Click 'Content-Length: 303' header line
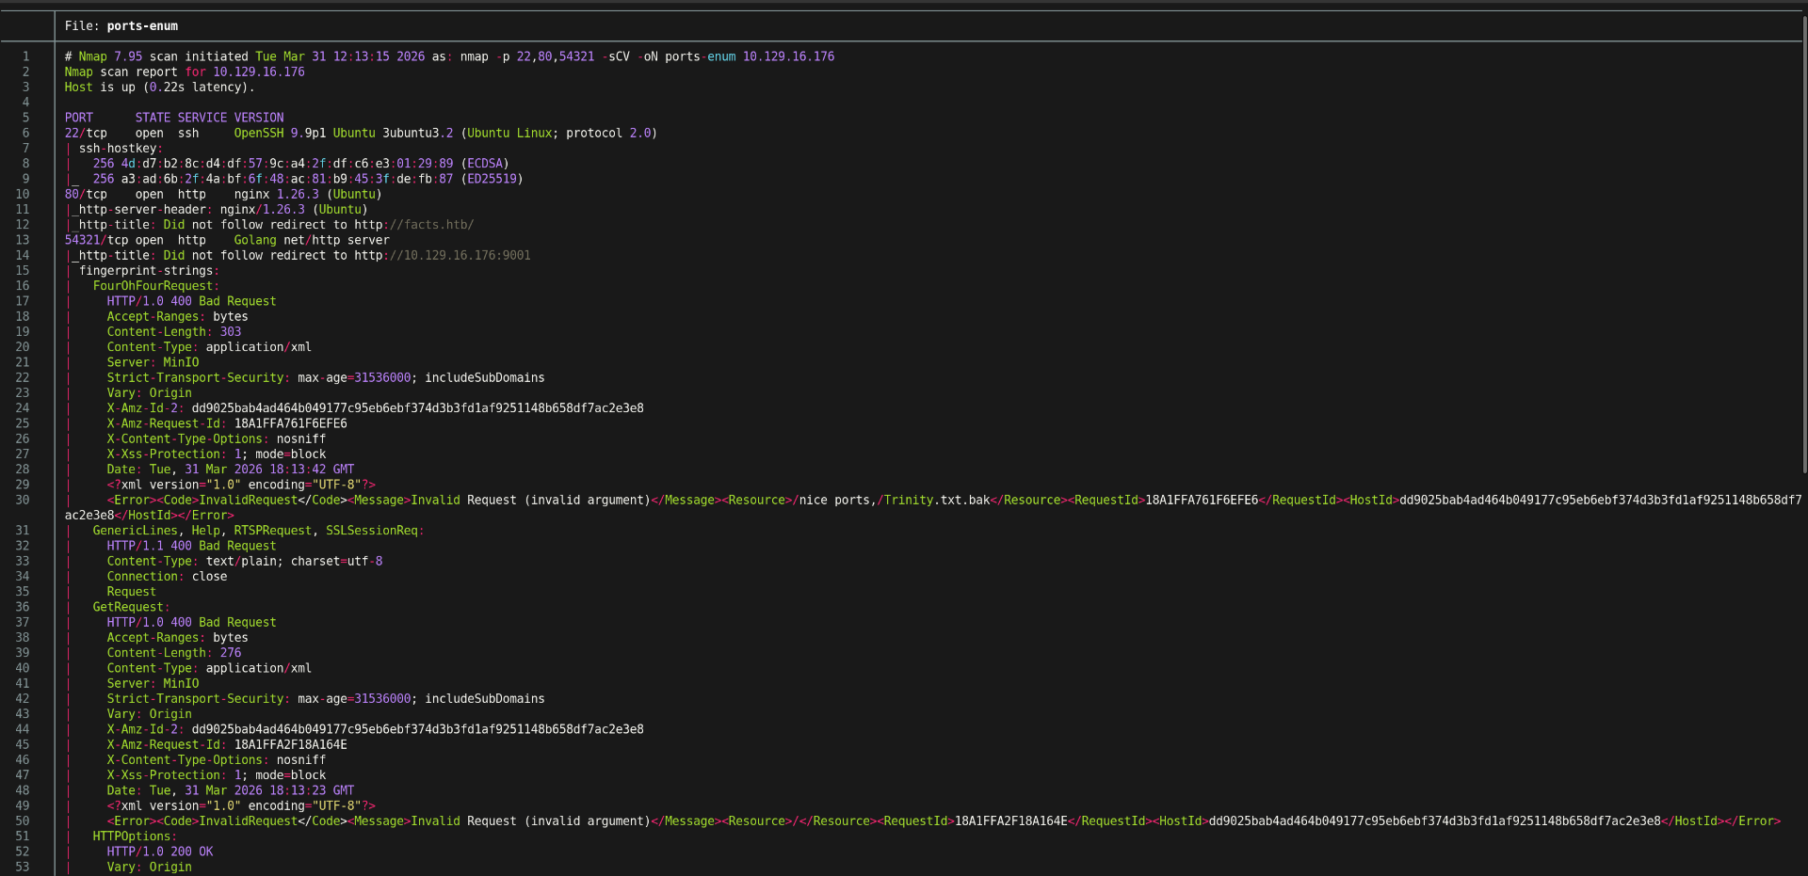Screen dimensions: 1808x876 coord(174,332)
